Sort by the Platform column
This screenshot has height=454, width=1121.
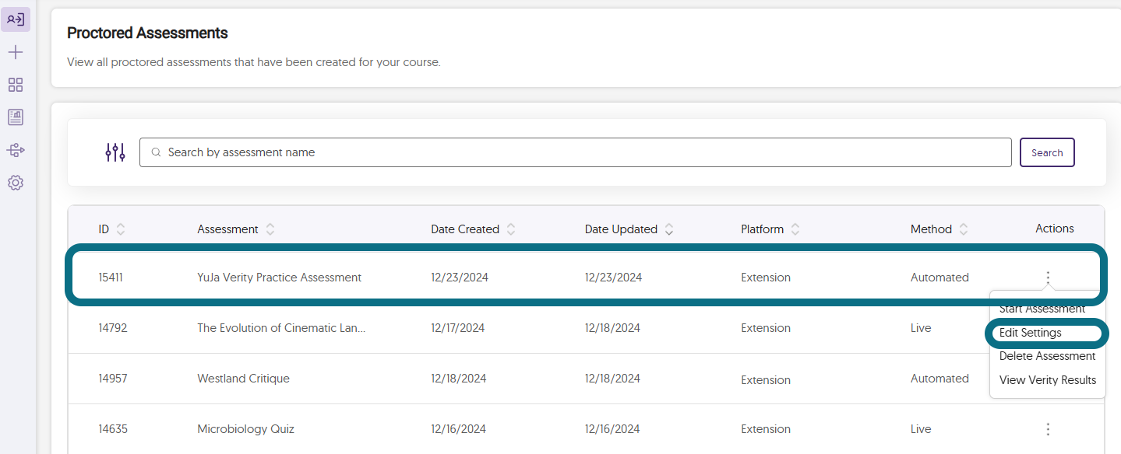(x=795, y=229)
